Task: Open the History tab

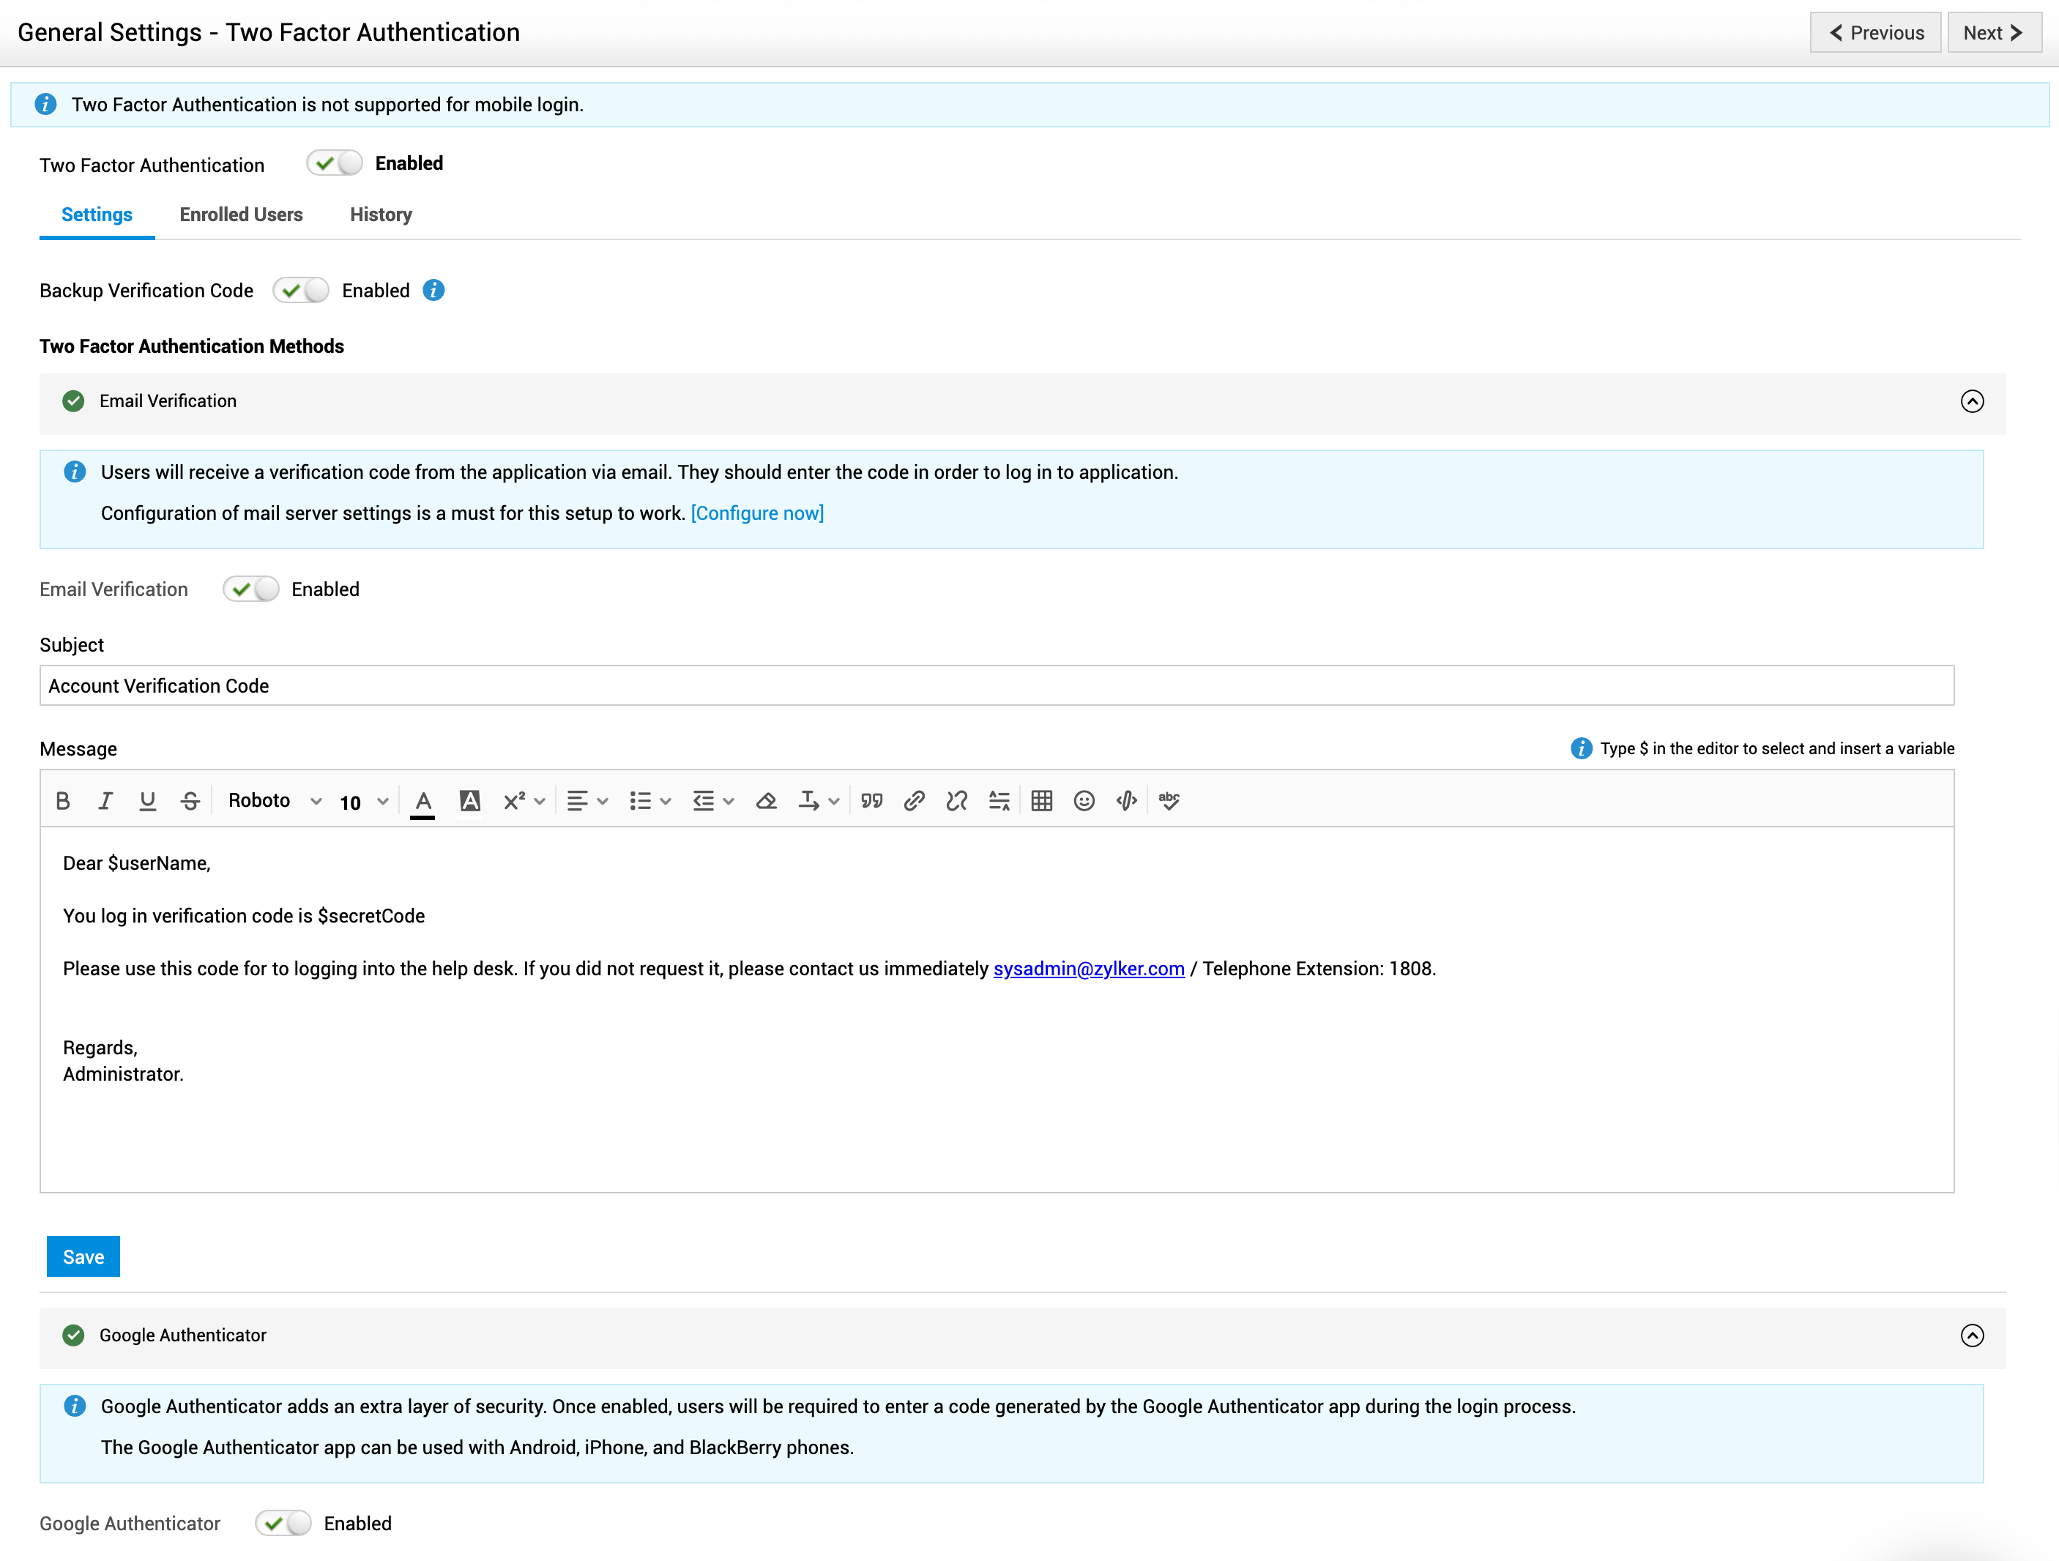Action: click(x=381, y=215)
